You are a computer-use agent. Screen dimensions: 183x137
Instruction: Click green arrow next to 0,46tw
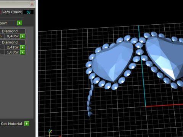[22, 36]
